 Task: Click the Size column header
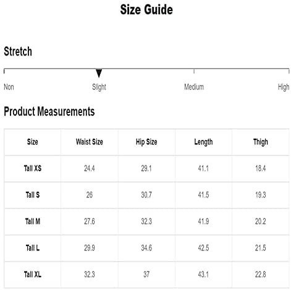coord(33,142)
